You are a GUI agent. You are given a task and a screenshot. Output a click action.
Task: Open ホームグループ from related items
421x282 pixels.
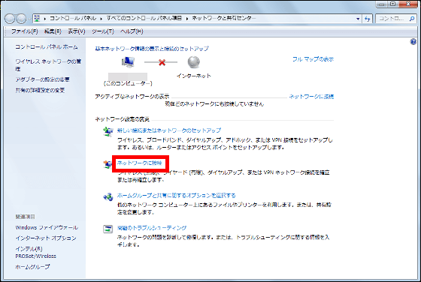(32, 267)
